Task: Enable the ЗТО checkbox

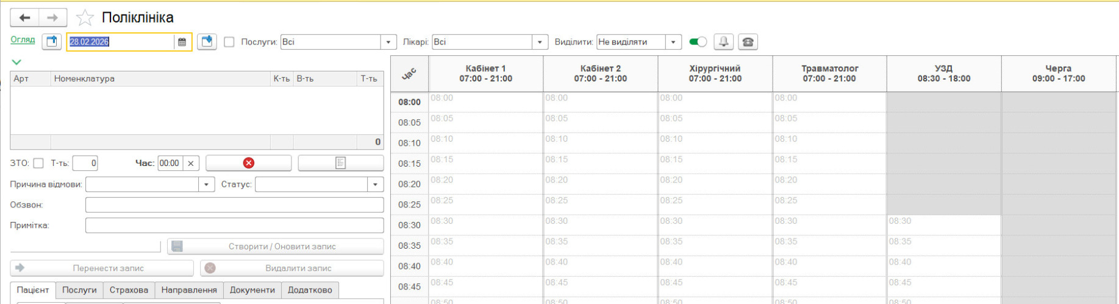Action: (x=38, y=163)
